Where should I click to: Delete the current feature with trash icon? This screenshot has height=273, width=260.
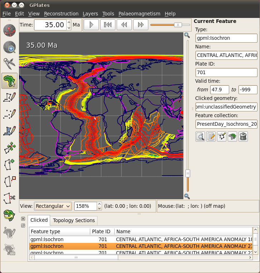[243, 136]
